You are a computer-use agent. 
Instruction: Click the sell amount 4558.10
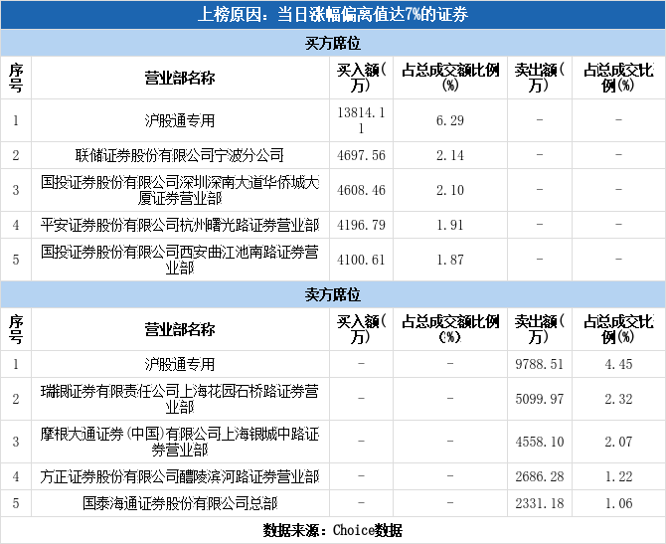pos(540,442)
